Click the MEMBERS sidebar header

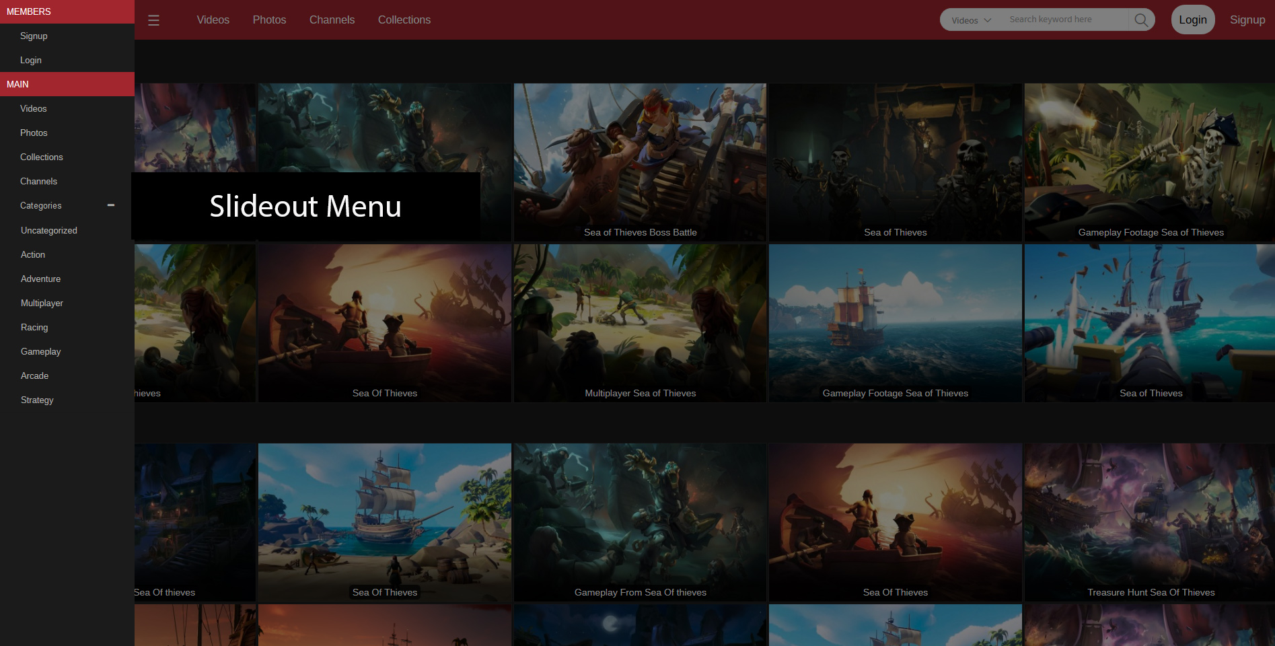click(67, 11)
